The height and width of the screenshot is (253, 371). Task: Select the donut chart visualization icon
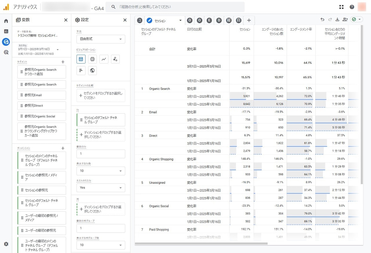(x=92, y=59)
